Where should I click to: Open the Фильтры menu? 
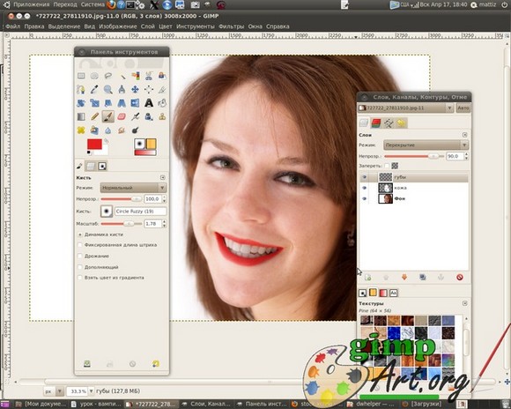231,26
